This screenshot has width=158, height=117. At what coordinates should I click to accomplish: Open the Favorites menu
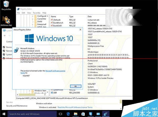click(x=37, y=13)
